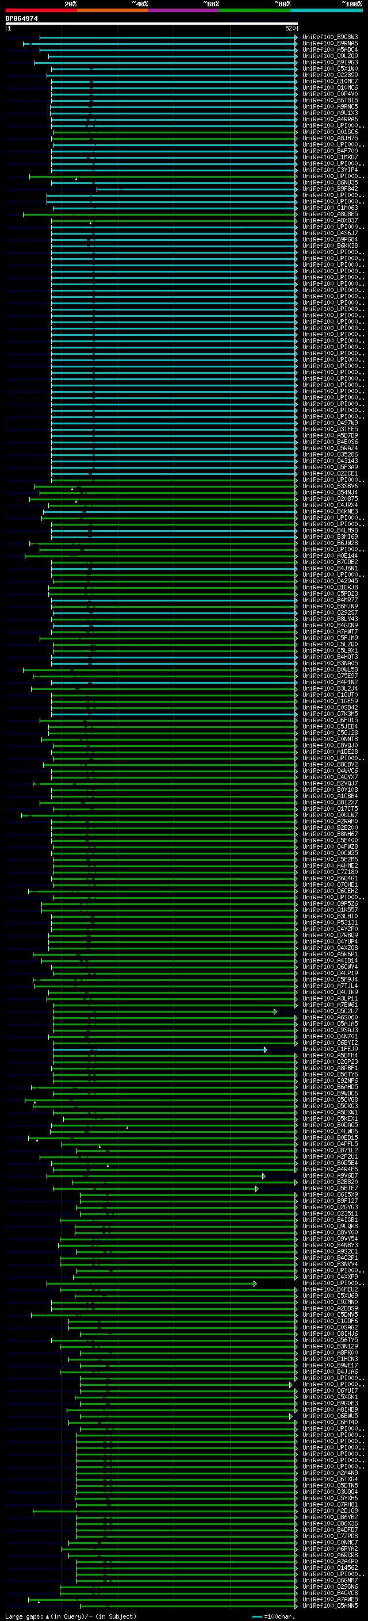The image size is (368, 1621).
Task: Click the white query sequence bar
Action: [152, 24]
